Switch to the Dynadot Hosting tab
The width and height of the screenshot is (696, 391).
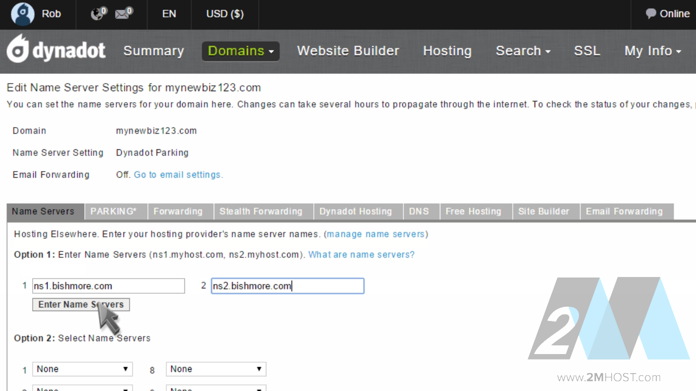point(358,211)
